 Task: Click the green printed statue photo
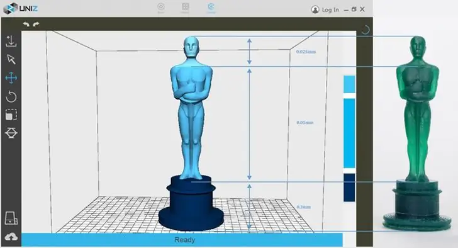417,133
